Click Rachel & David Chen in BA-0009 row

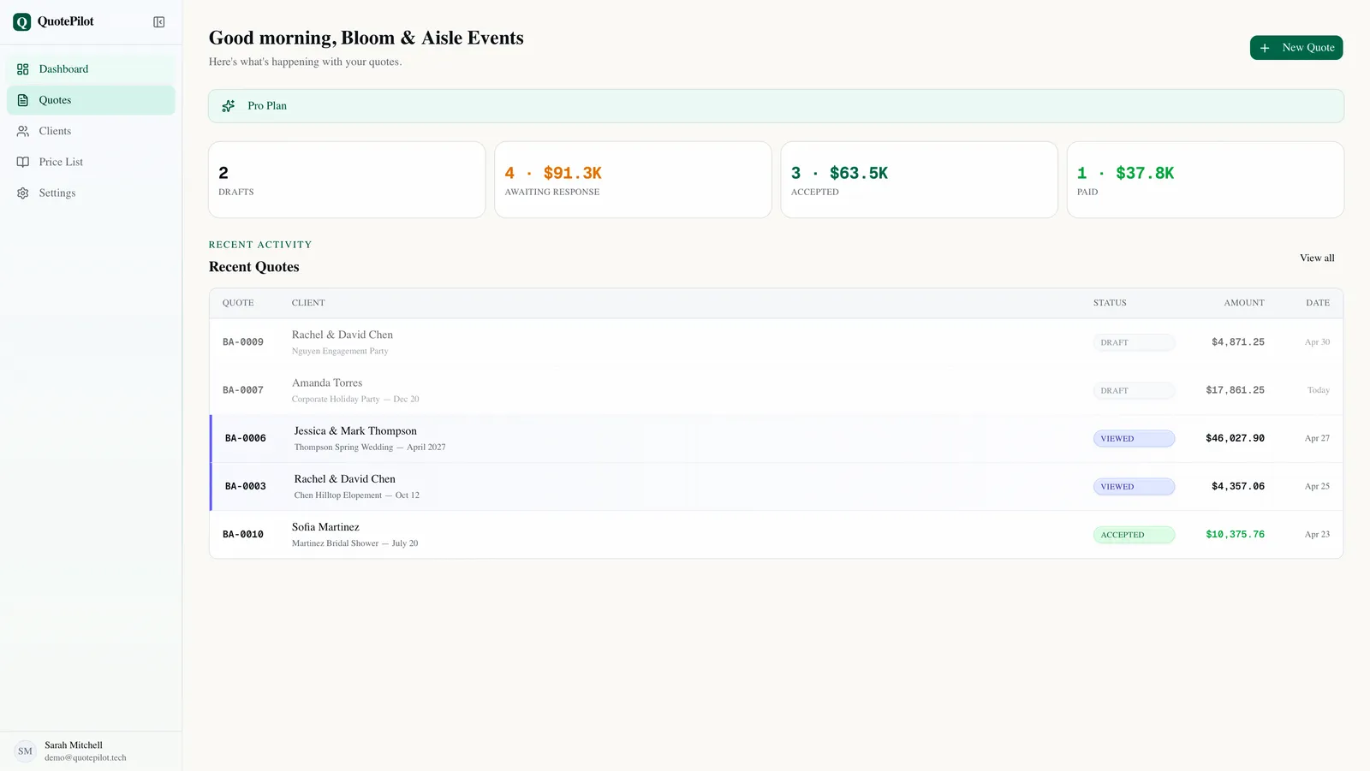pos(342,335)
